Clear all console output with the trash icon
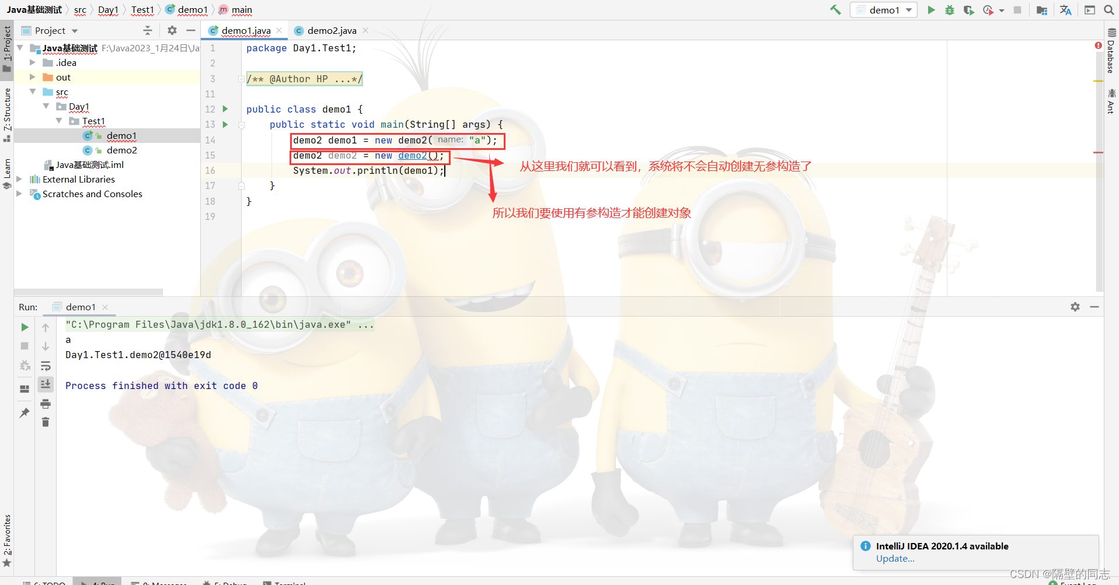This screenshot has height=585, width=1119. click(46, 422)
